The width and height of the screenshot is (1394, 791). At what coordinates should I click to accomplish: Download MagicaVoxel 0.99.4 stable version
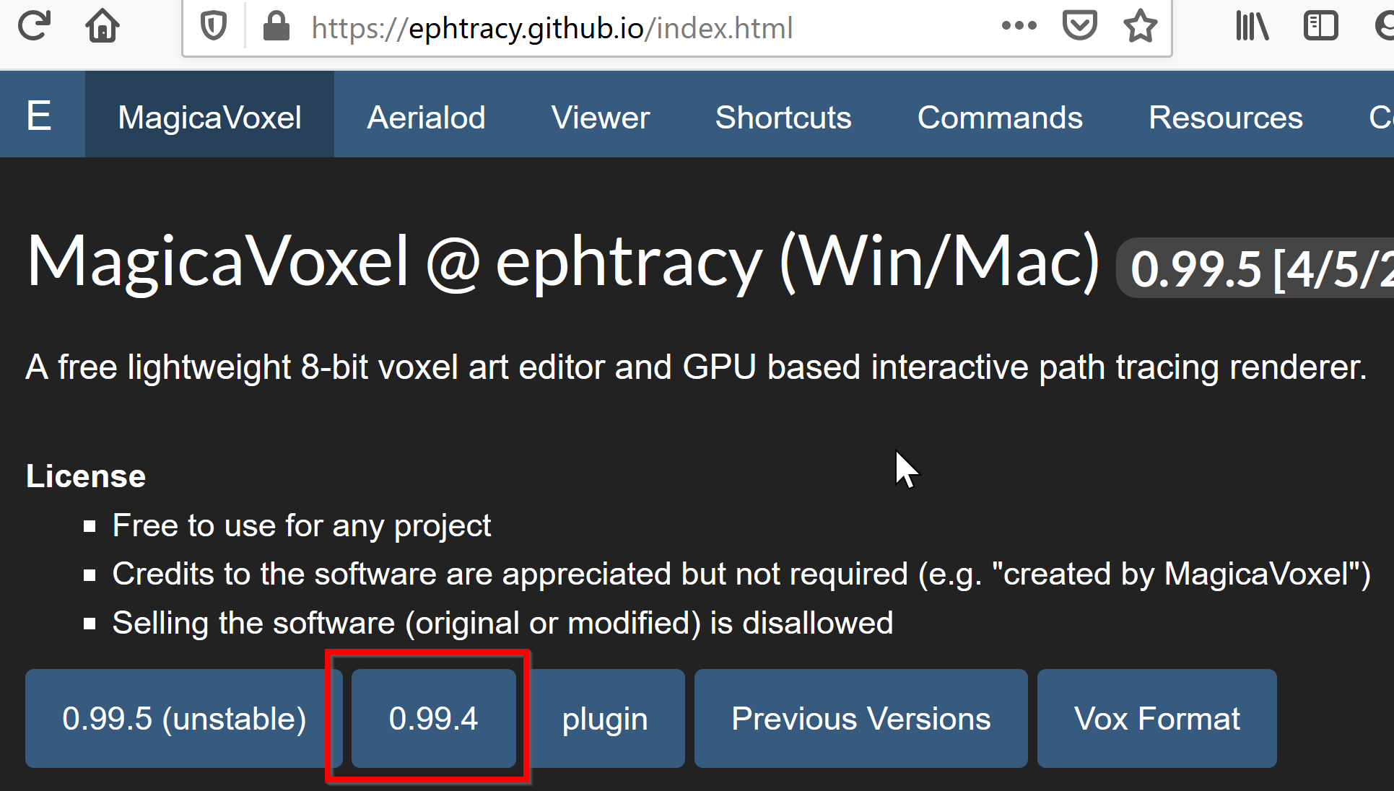(x=432, y=719)
